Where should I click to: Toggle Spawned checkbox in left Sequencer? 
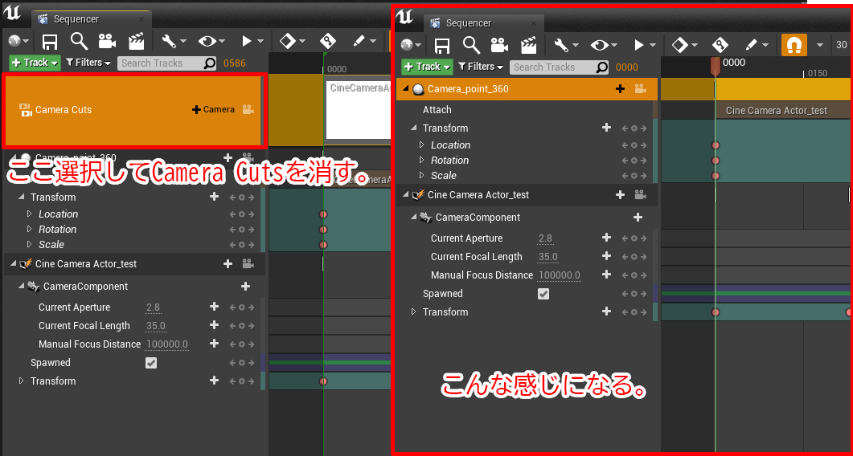coord(151,363)
